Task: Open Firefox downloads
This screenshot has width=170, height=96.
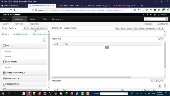Action: [x=143, y=10]
